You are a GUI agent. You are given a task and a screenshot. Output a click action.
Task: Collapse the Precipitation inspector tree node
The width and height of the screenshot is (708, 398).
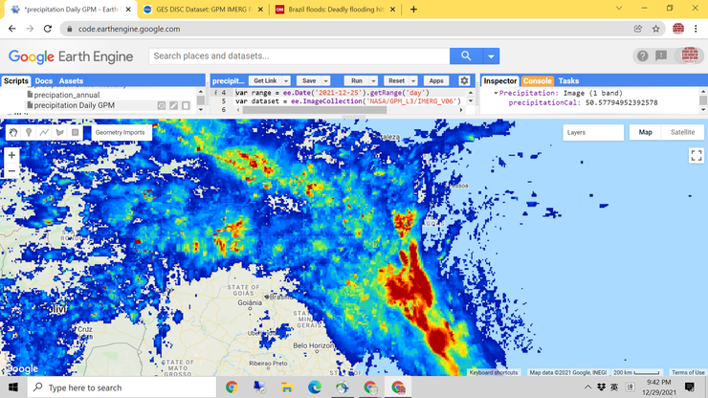pyautogui.click(x=496, y=94)
